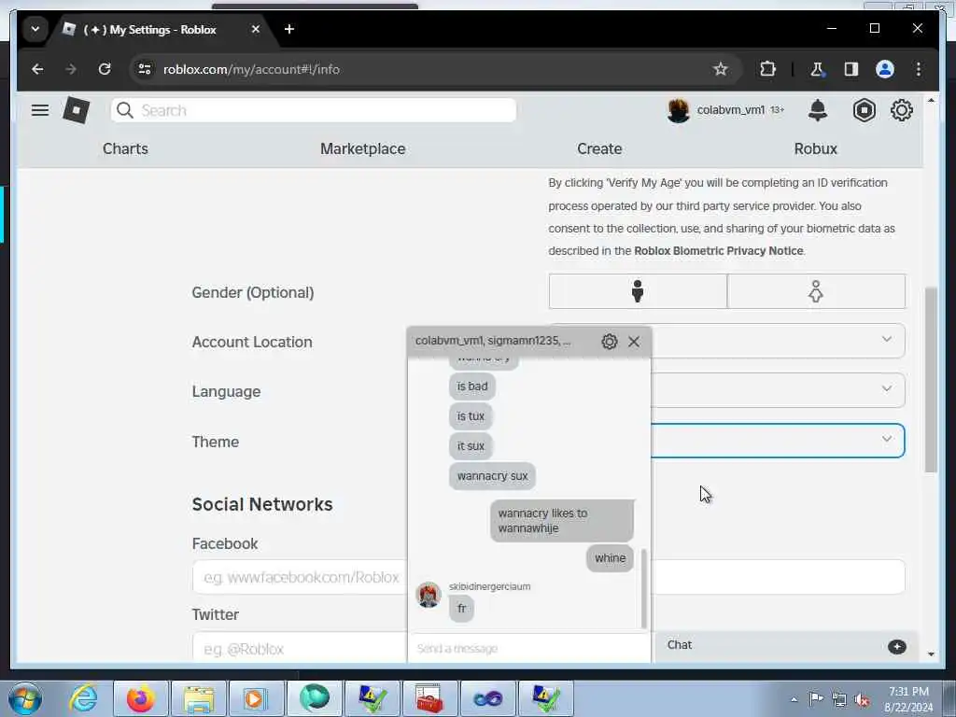Open the settings gear in Roblox header

[x=902, y=110]
